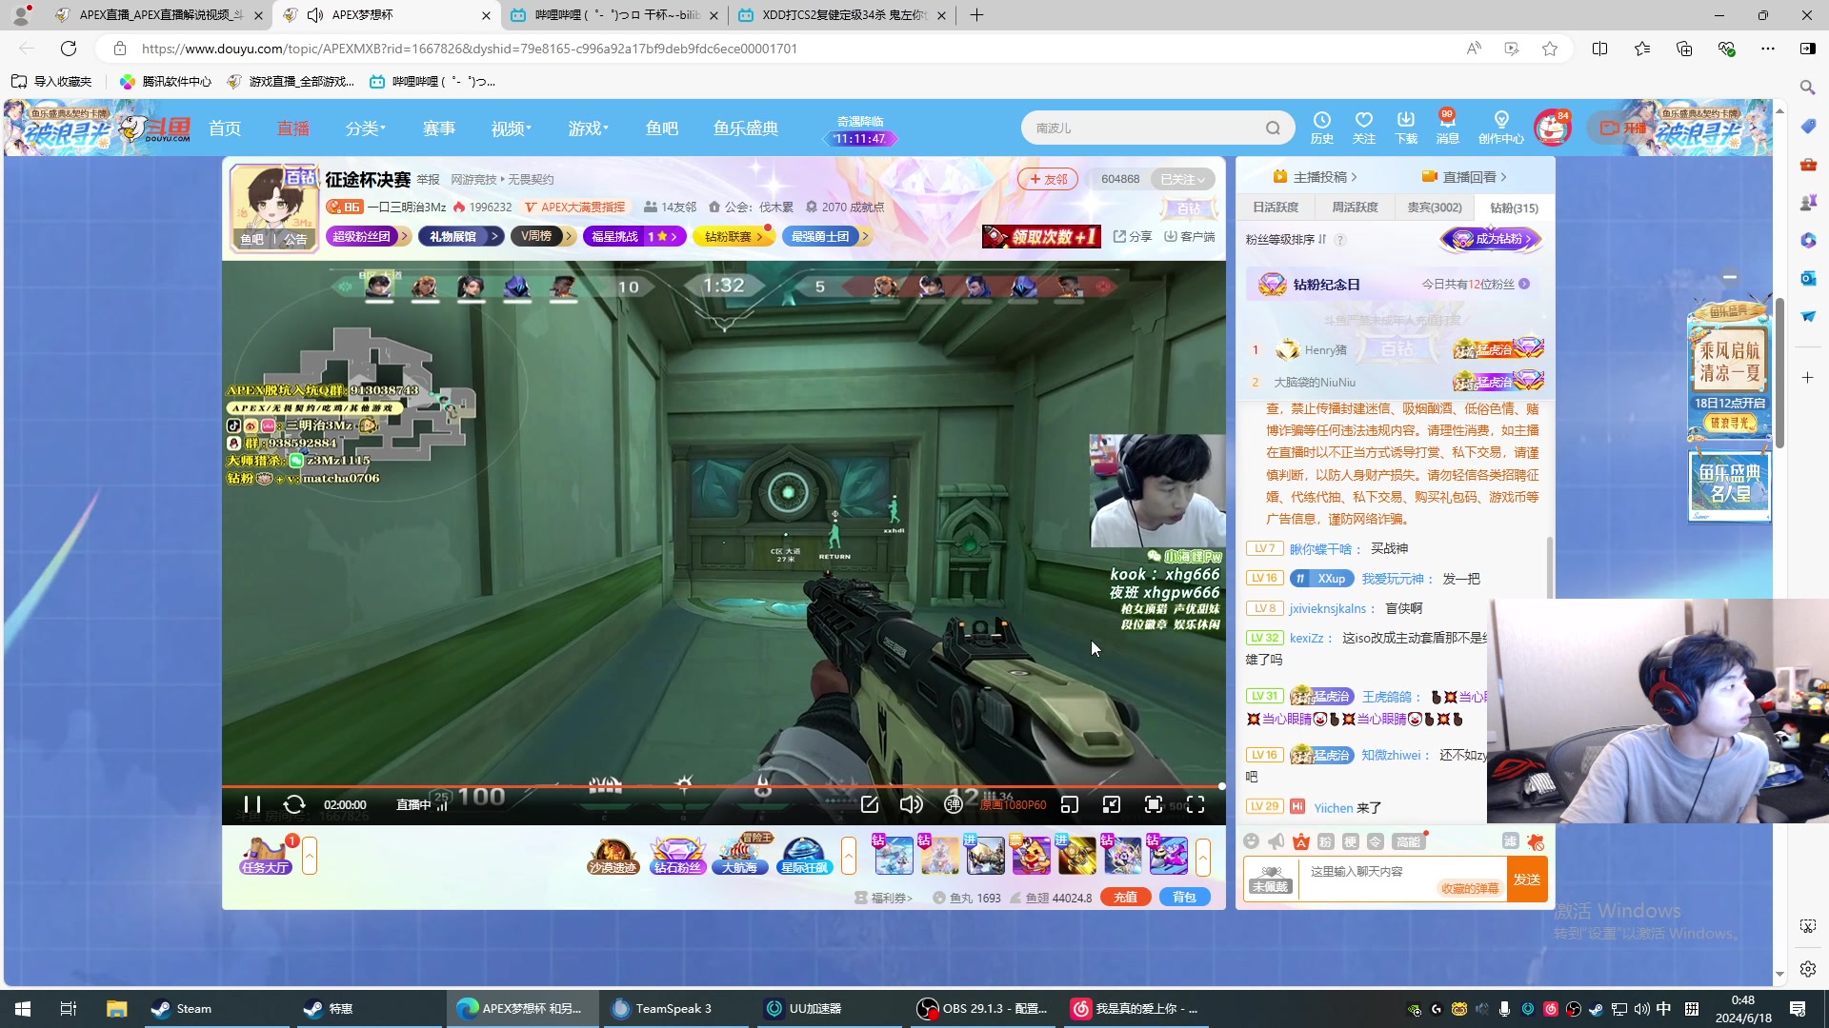Open the megaphone broadcast icon in chat
1829x1028 pixels.
point(1276,841)
